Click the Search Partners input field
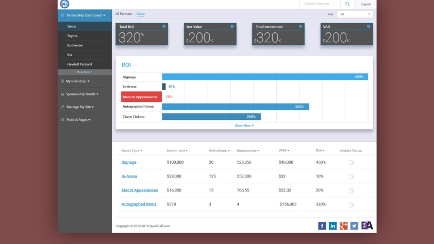 point(320,4)
